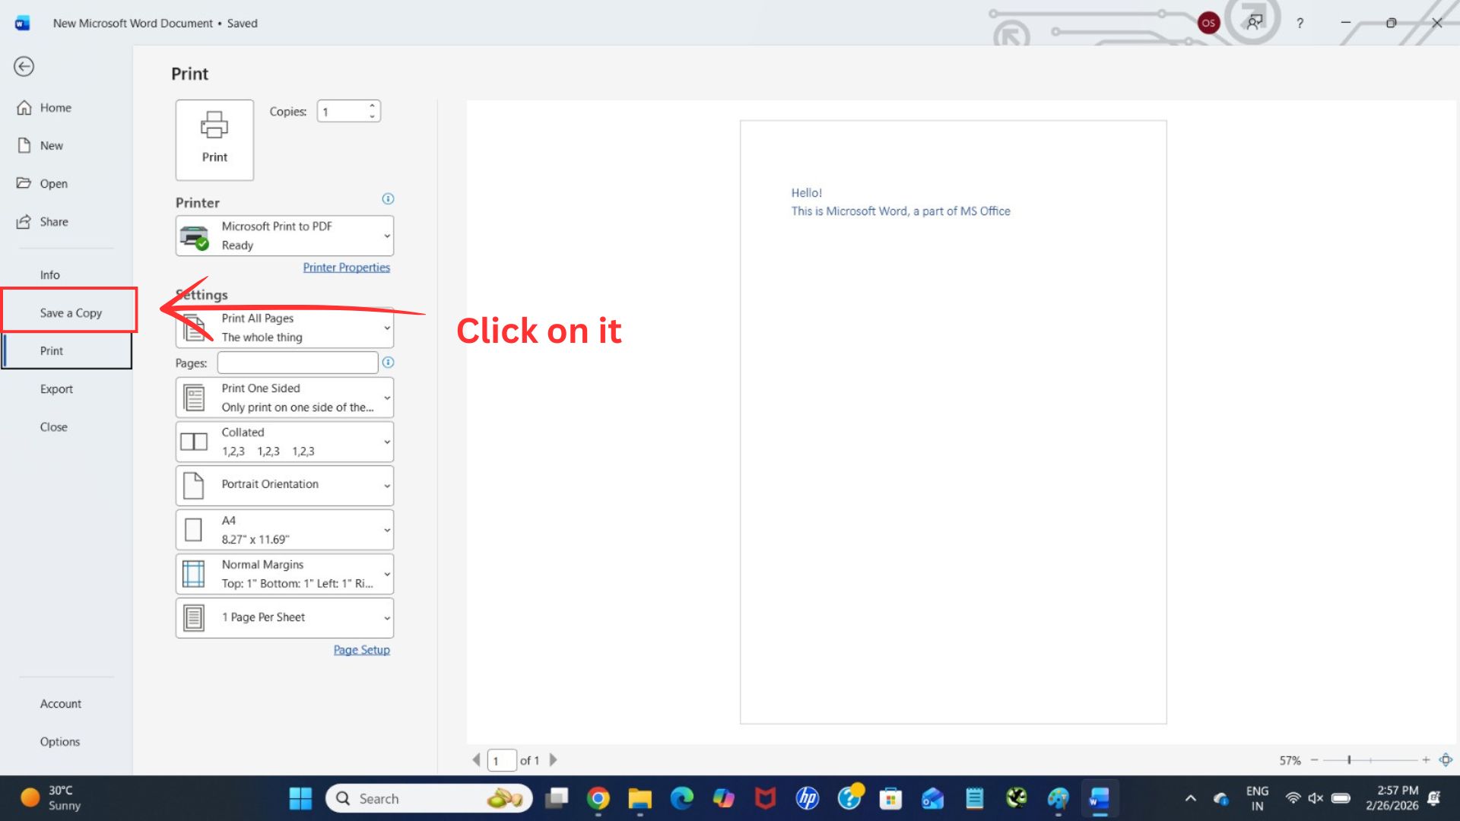1460x821 pixels.
Task: Open Word from the taskbar
Action: pyautogui.click(x=1100, y=798)
